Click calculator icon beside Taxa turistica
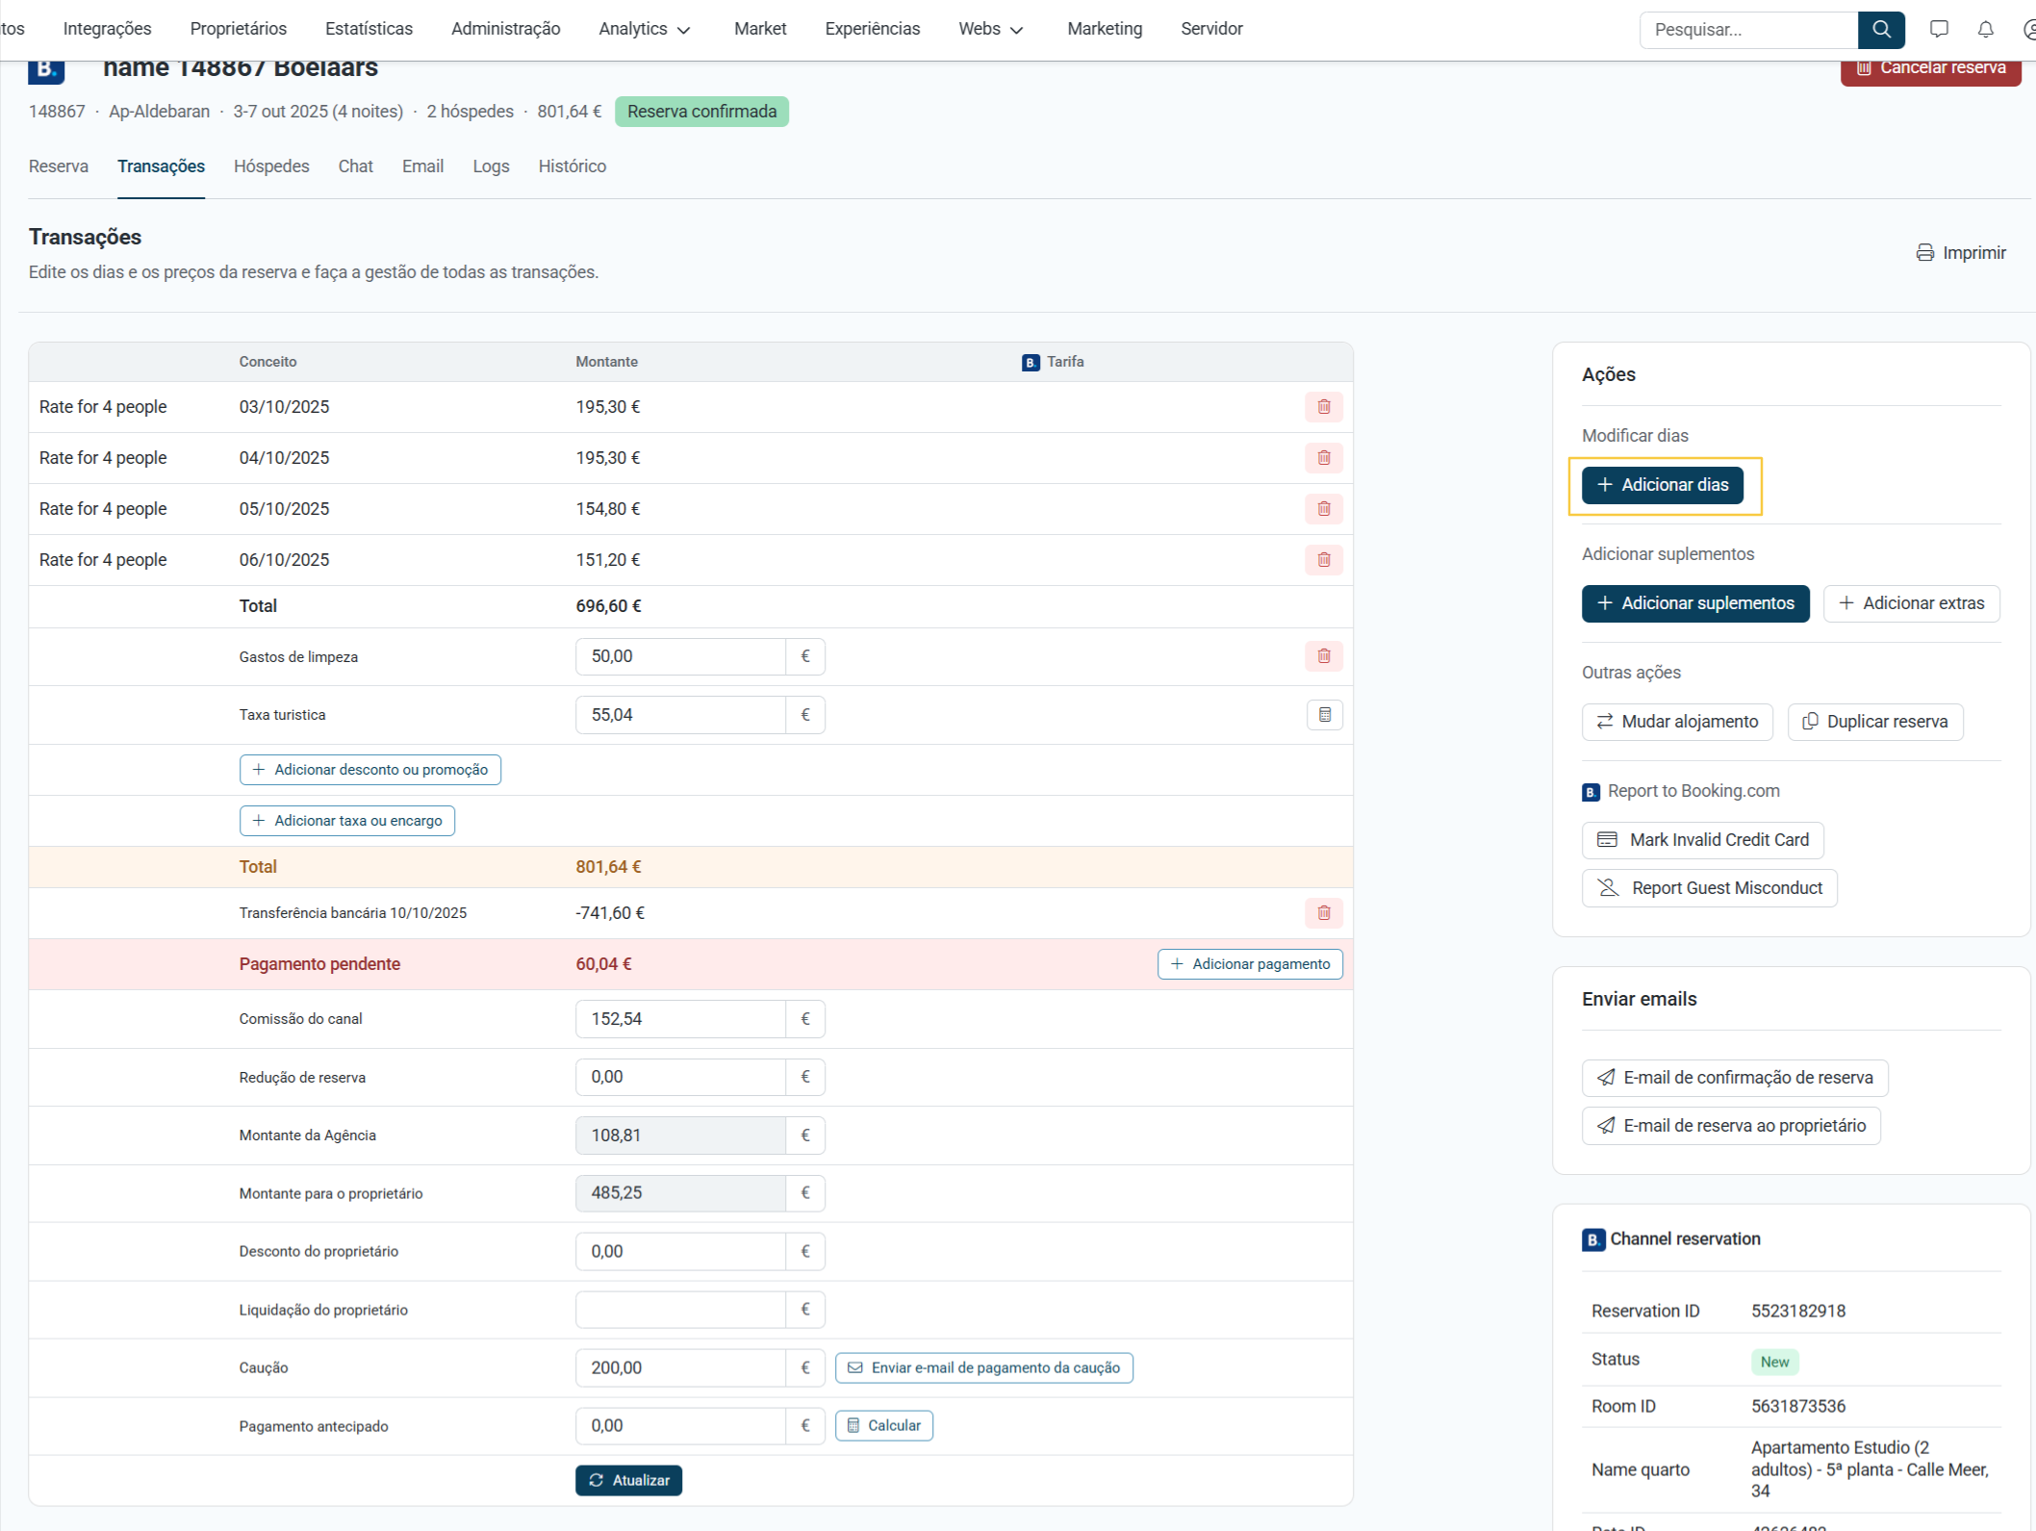2036x1531 pixels. tap(1324, 715)
